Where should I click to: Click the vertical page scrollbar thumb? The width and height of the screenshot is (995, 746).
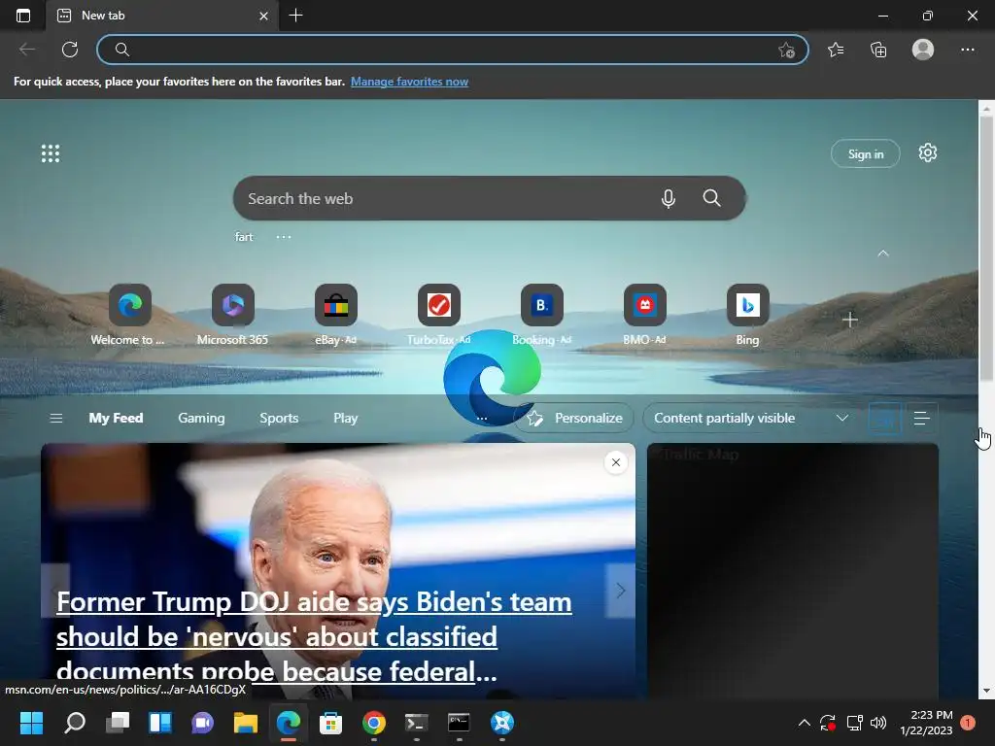click(986, 249)
